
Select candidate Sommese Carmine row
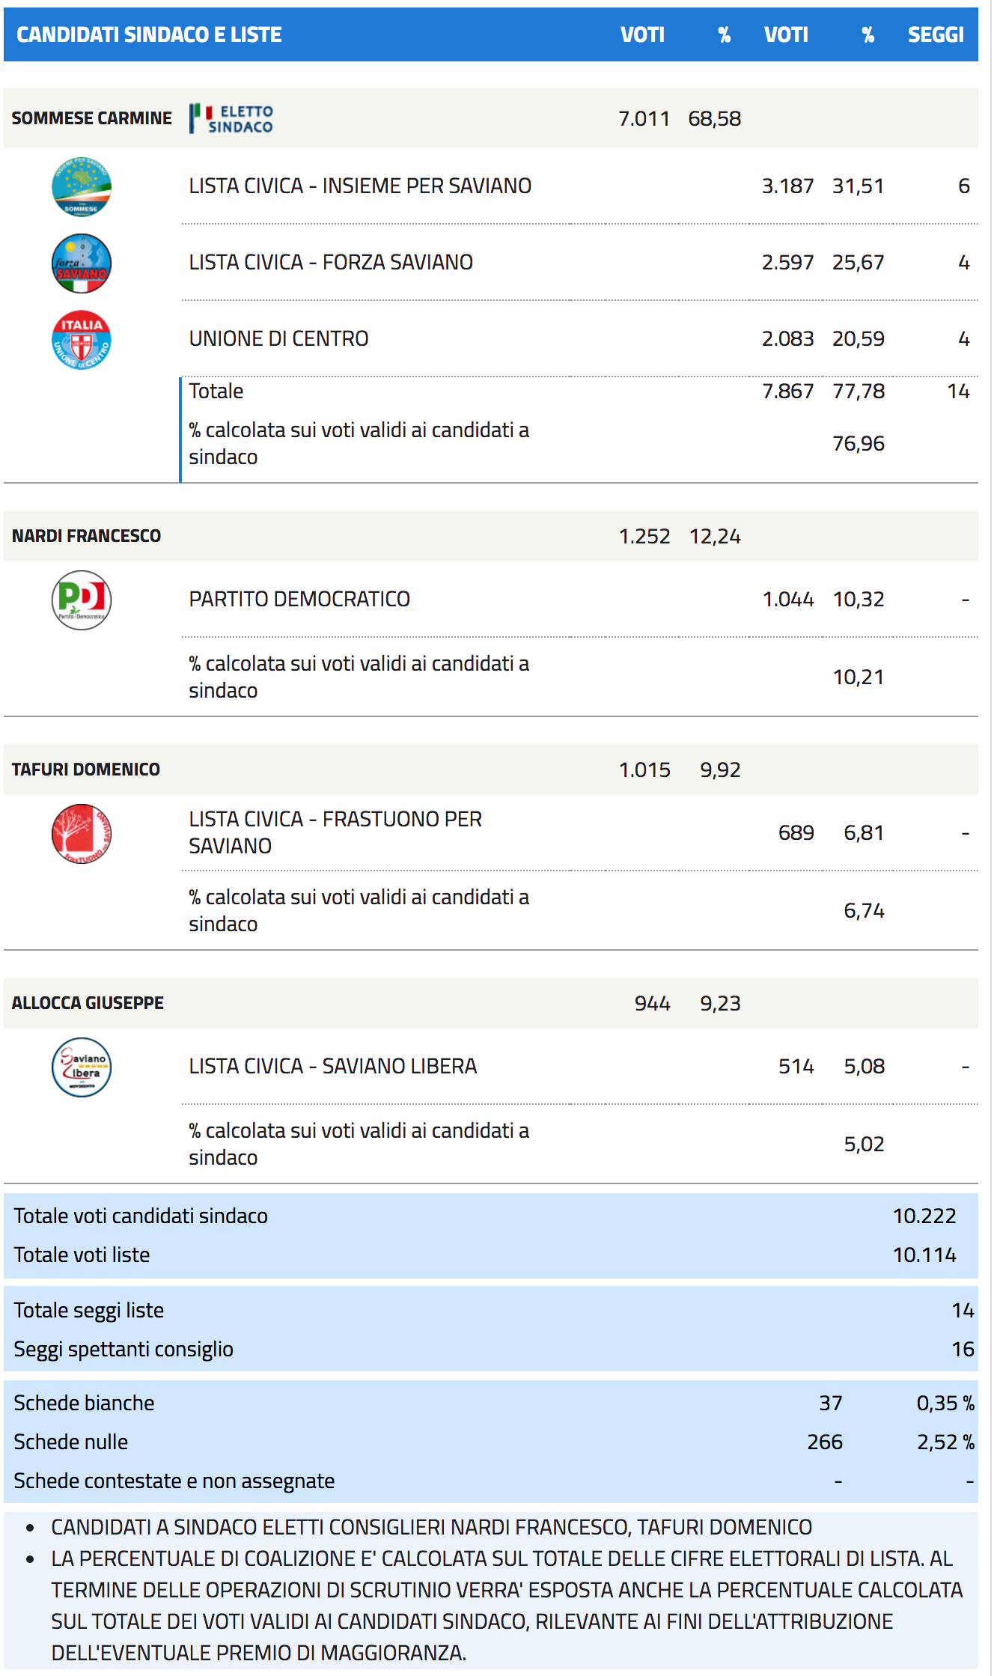92,119
